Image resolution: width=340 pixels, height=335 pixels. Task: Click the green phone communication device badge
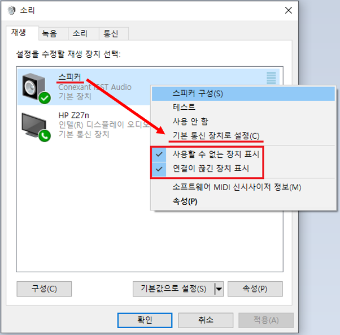tap(45, 136)
